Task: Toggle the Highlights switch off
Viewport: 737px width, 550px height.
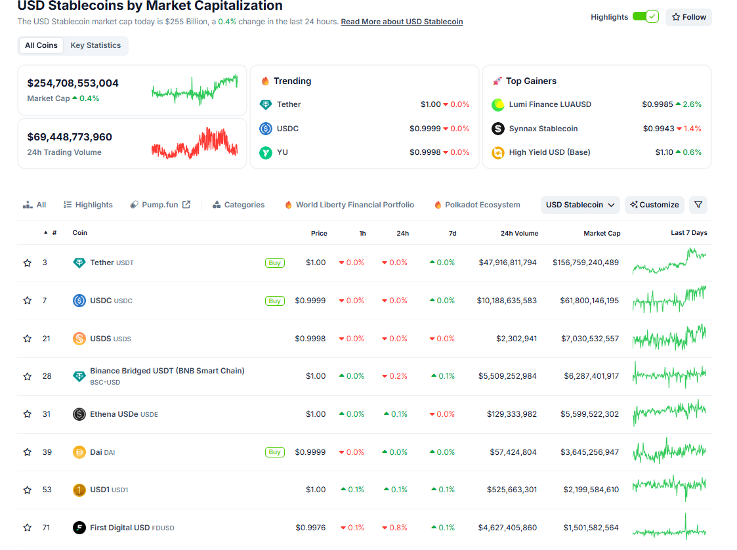Action: [645, 17]
